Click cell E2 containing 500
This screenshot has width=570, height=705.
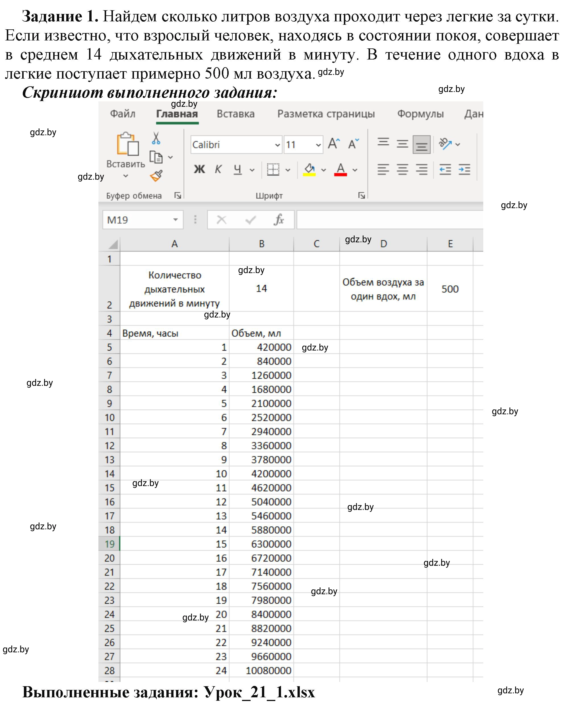(450, 288)
